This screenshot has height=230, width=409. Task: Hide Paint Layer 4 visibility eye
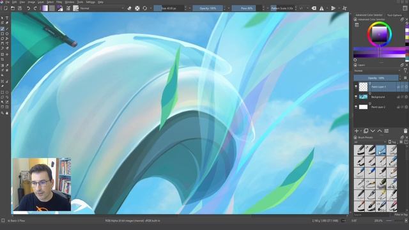pos(356,87)
